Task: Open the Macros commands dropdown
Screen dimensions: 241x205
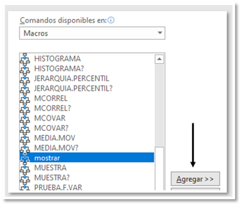Action: click(x=92, y=33)
